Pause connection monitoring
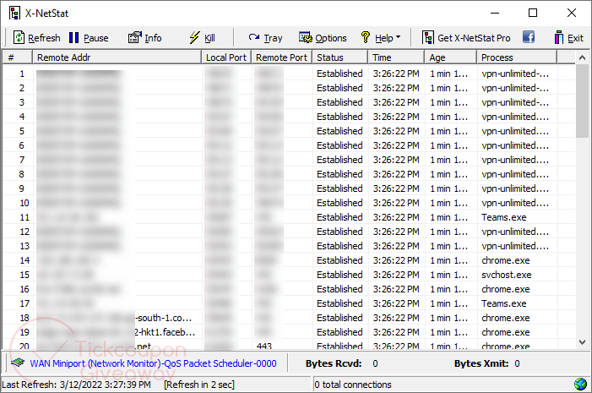 tap(90, 38)
